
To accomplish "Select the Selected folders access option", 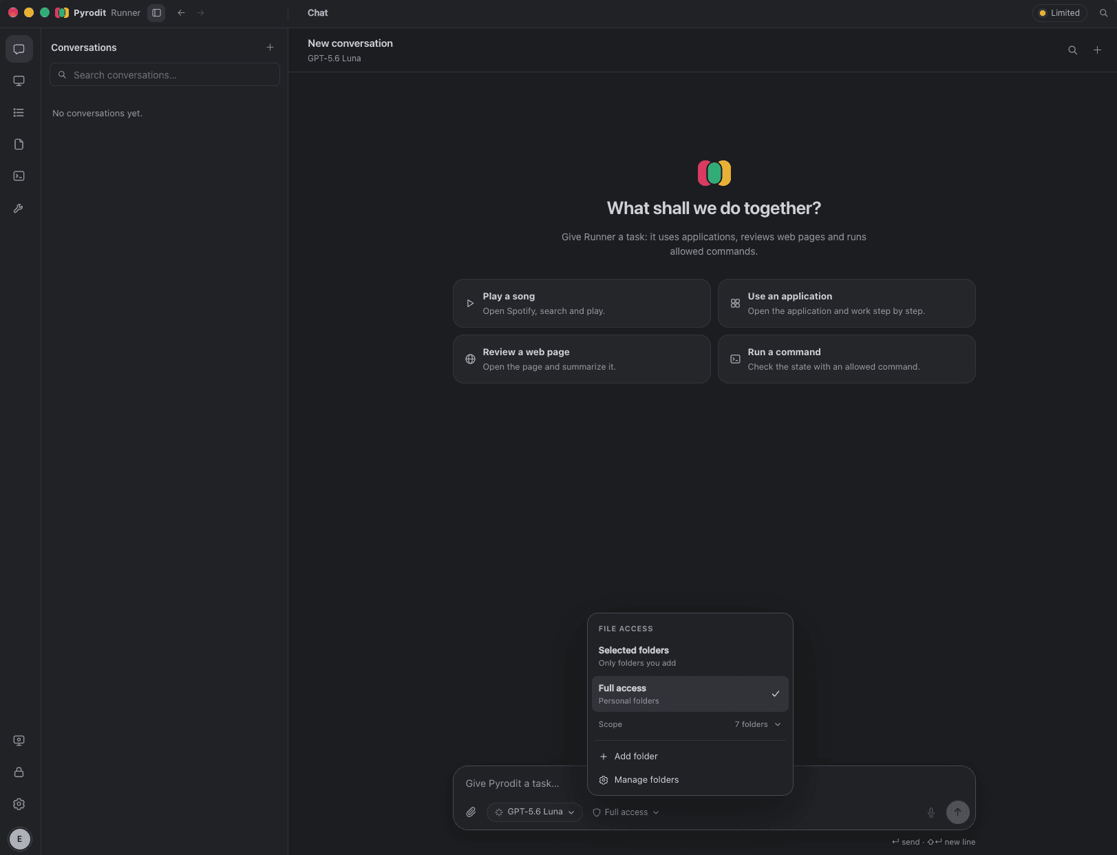I will pyautogui.click(x=690, y=656).
